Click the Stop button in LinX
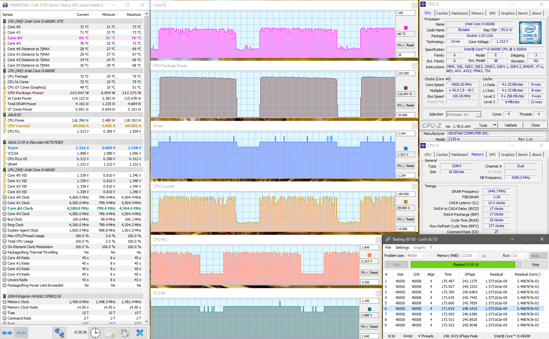The width and height of the screenshot is (549, 339). [535, 265]
